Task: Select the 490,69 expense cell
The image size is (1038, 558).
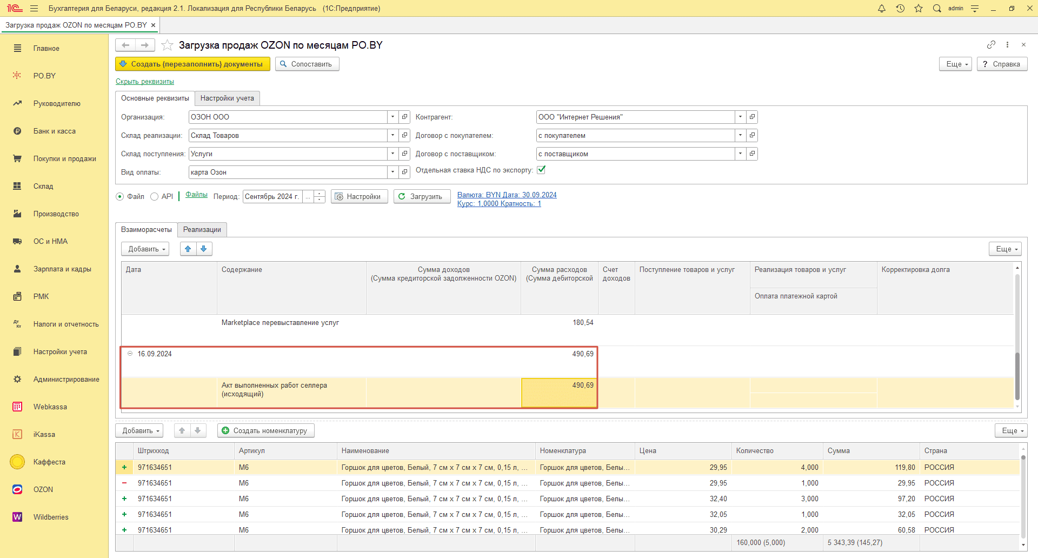Action: point(559,393)
